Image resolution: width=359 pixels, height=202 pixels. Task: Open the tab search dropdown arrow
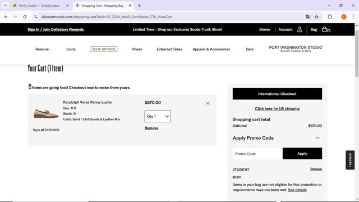click(5, 6)
